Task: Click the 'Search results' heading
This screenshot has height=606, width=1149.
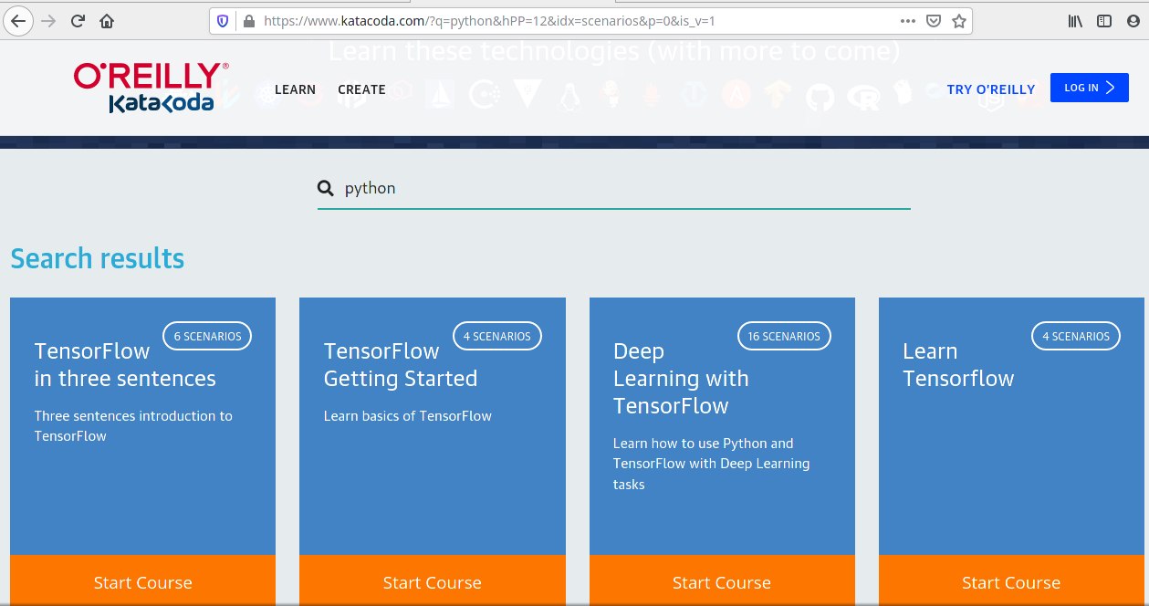Action: tap(97, 258)
